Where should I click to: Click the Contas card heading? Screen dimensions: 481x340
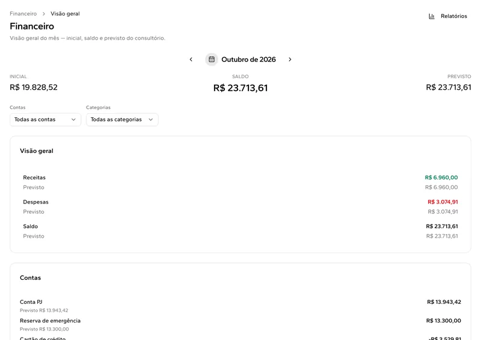pos(31,278)
